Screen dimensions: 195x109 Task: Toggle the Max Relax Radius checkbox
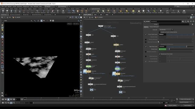coord(146,61)
